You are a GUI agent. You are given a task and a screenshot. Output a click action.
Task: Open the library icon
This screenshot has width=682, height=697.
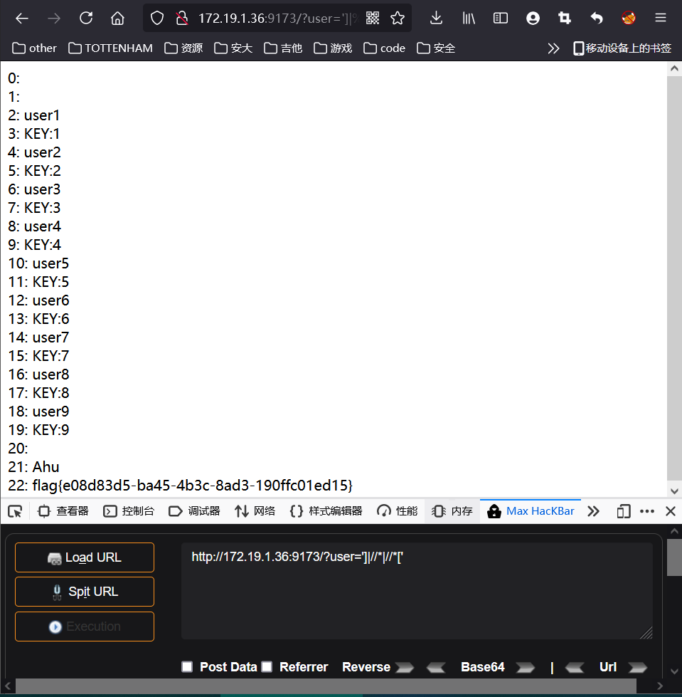pyautogui.click(x=469, y=19)
